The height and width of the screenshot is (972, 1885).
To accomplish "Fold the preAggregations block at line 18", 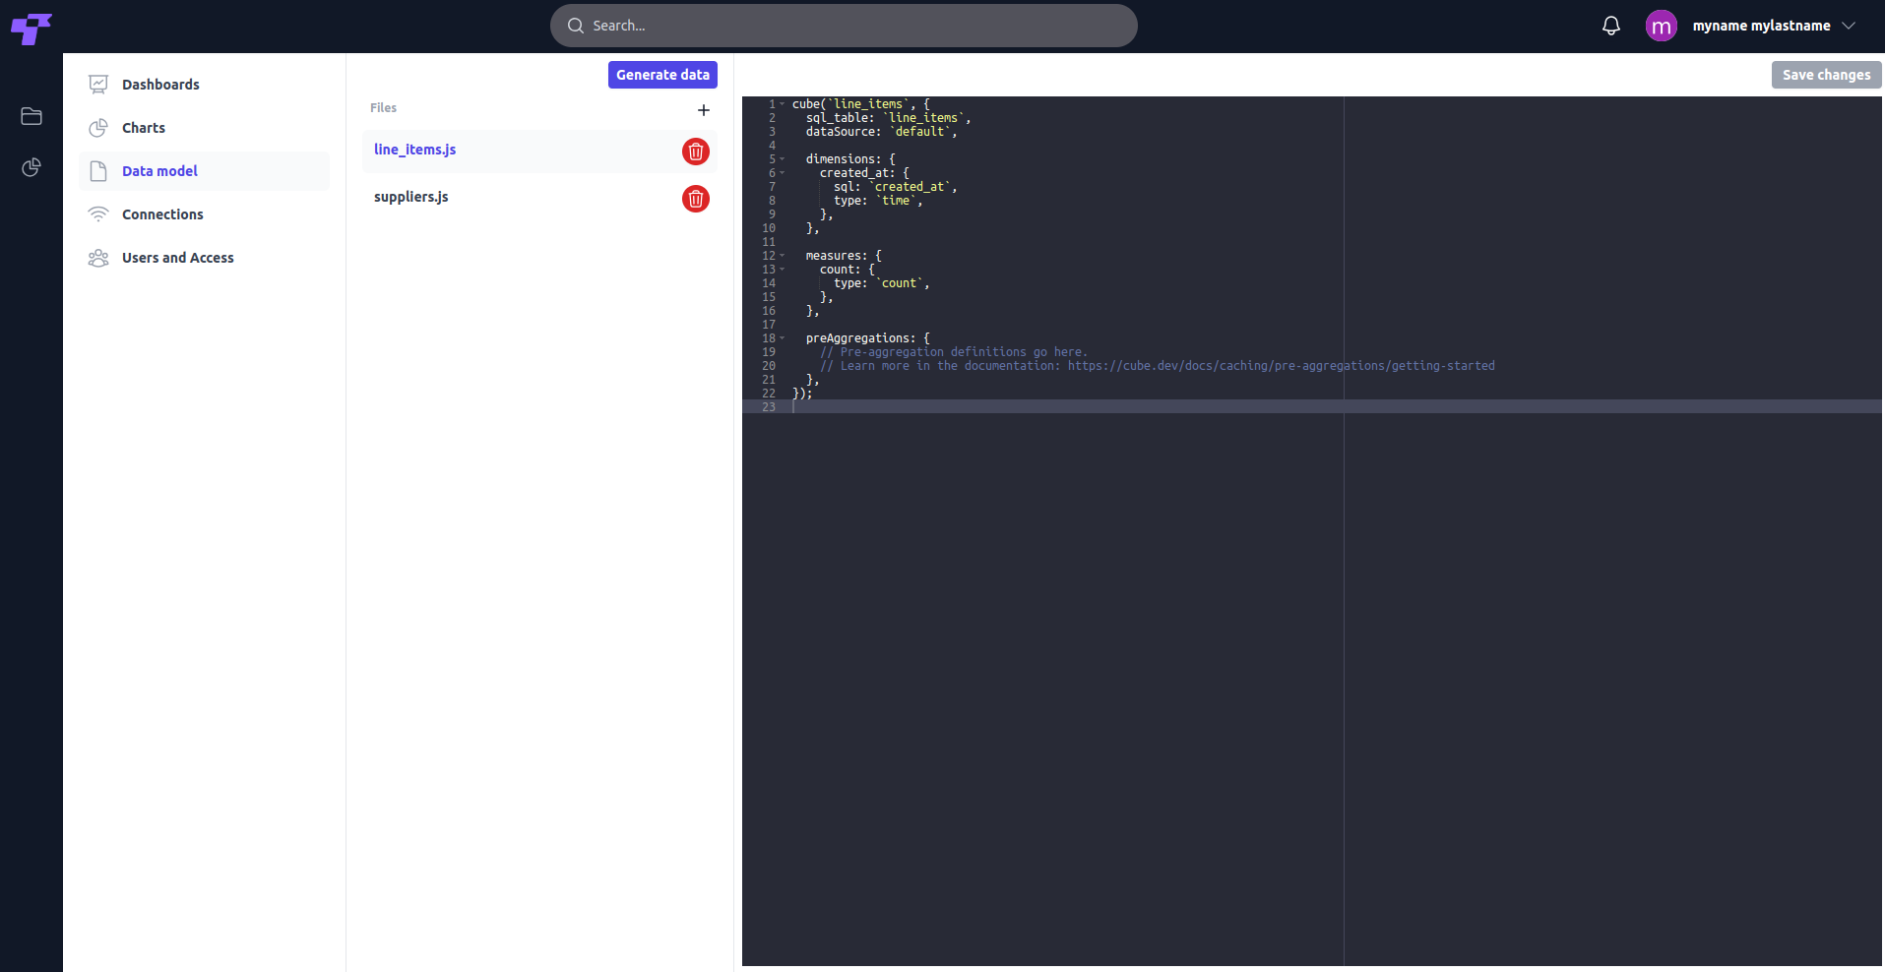I will tap(783, 338).
